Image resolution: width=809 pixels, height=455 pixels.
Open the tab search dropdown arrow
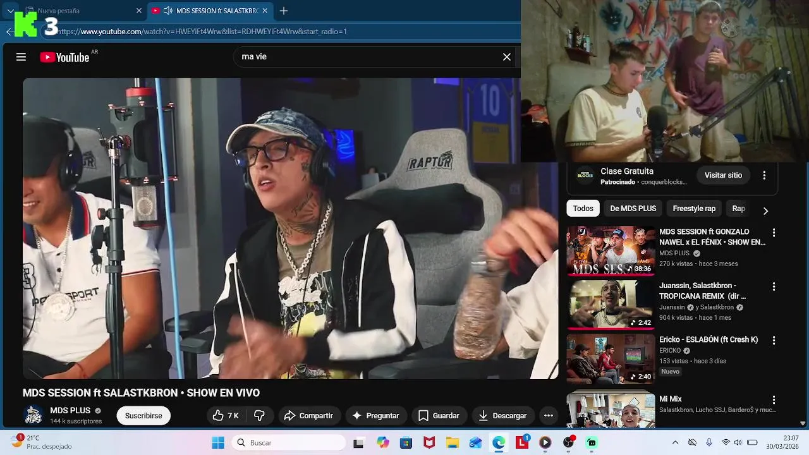10,11
